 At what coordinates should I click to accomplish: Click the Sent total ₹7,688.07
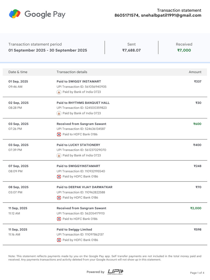point(132,50)
